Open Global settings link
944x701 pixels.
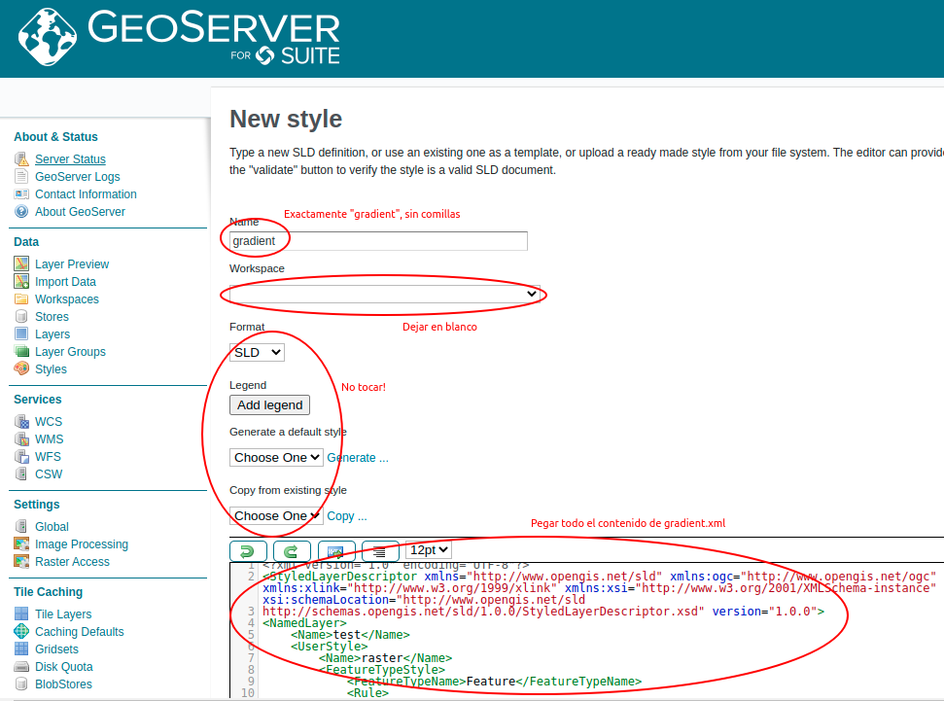(52, 526)
